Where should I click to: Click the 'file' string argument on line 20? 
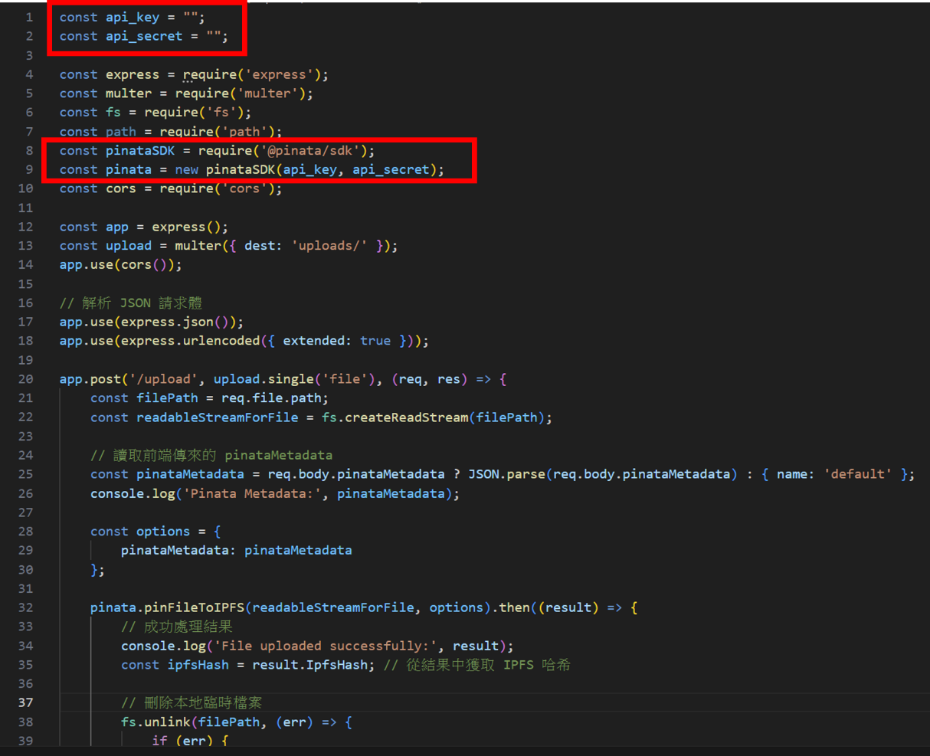click(345, 379)
